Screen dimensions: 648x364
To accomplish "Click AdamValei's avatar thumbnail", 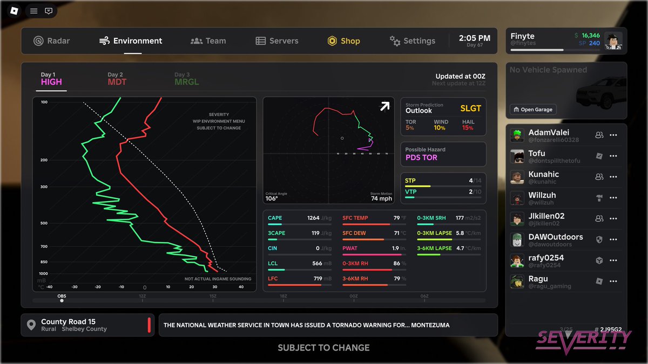I will point(517,135).
